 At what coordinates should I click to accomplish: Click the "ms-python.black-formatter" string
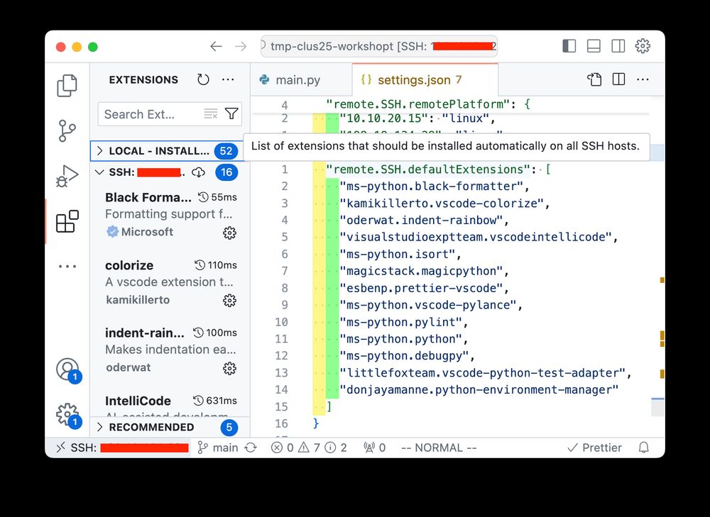(432, 187)
